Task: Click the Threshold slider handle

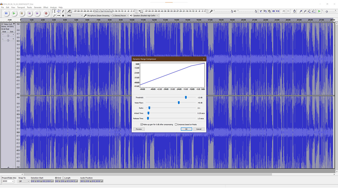Action: tap(186, 97)
